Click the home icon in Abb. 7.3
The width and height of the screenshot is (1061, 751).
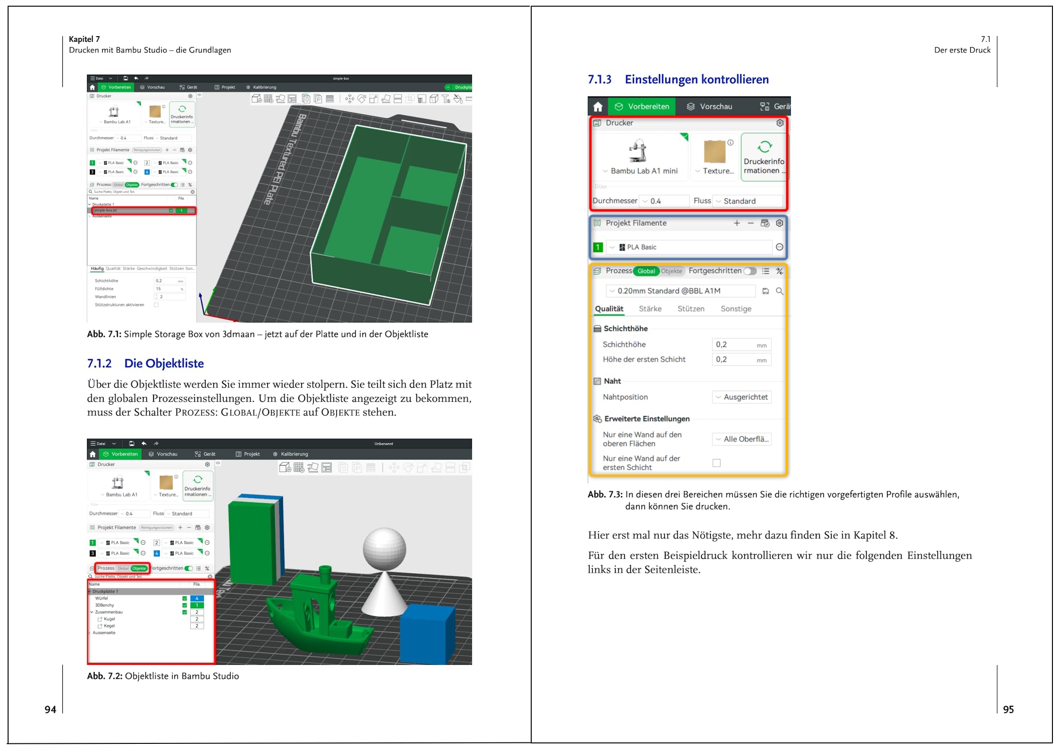click(x=598, y=107)
